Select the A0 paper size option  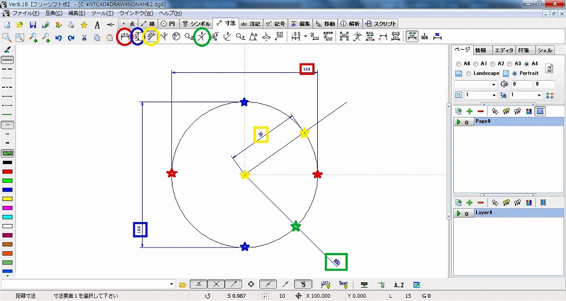(x=459, y=64)
